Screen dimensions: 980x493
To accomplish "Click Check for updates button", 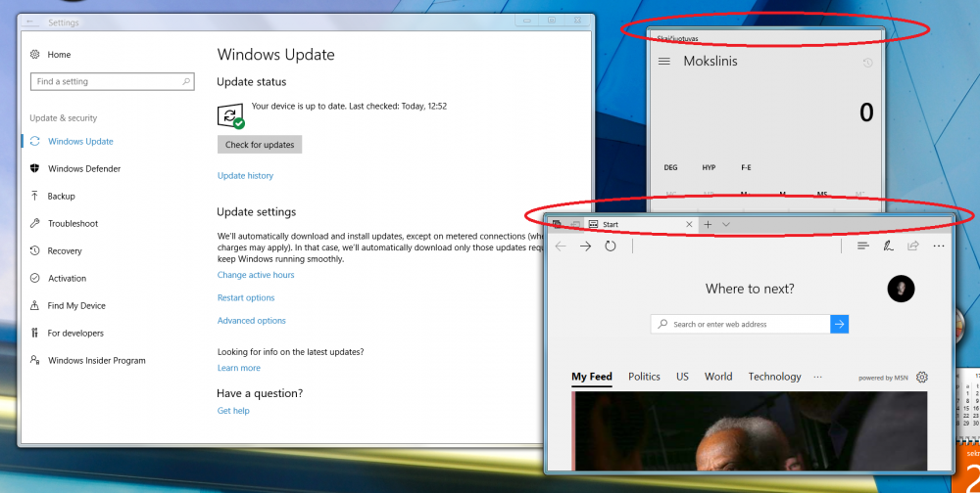I will (260, 145).
